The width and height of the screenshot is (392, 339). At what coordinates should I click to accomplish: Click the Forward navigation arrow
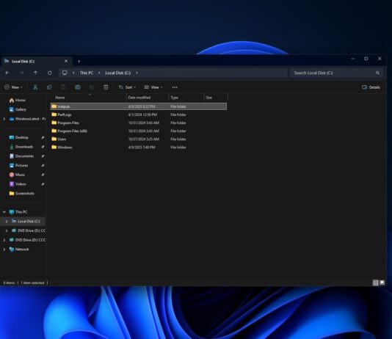[x=21, y=73]
